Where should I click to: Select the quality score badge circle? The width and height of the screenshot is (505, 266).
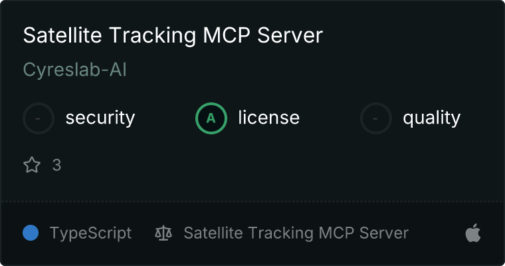[x=376, y=118]
